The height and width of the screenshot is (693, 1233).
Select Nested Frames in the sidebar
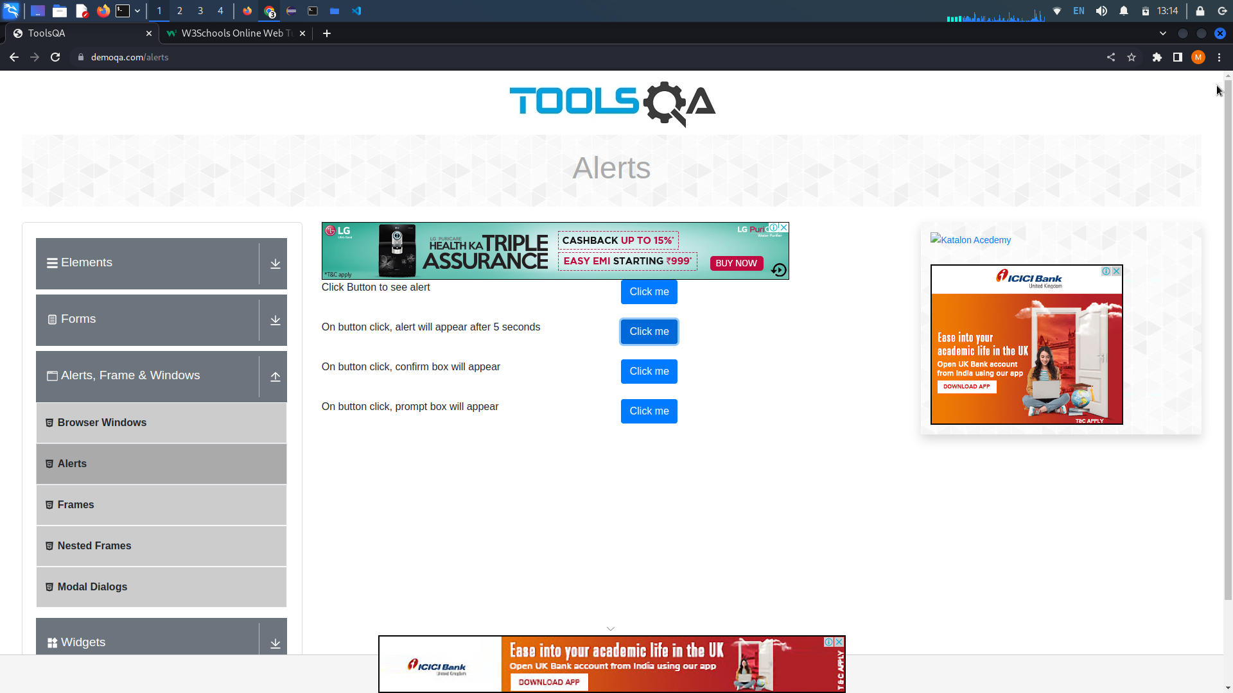coord(94,545)
